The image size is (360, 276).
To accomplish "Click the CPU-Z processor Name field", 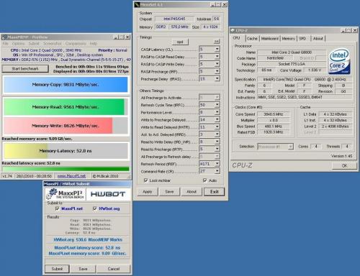I will (x=292, y=52).
